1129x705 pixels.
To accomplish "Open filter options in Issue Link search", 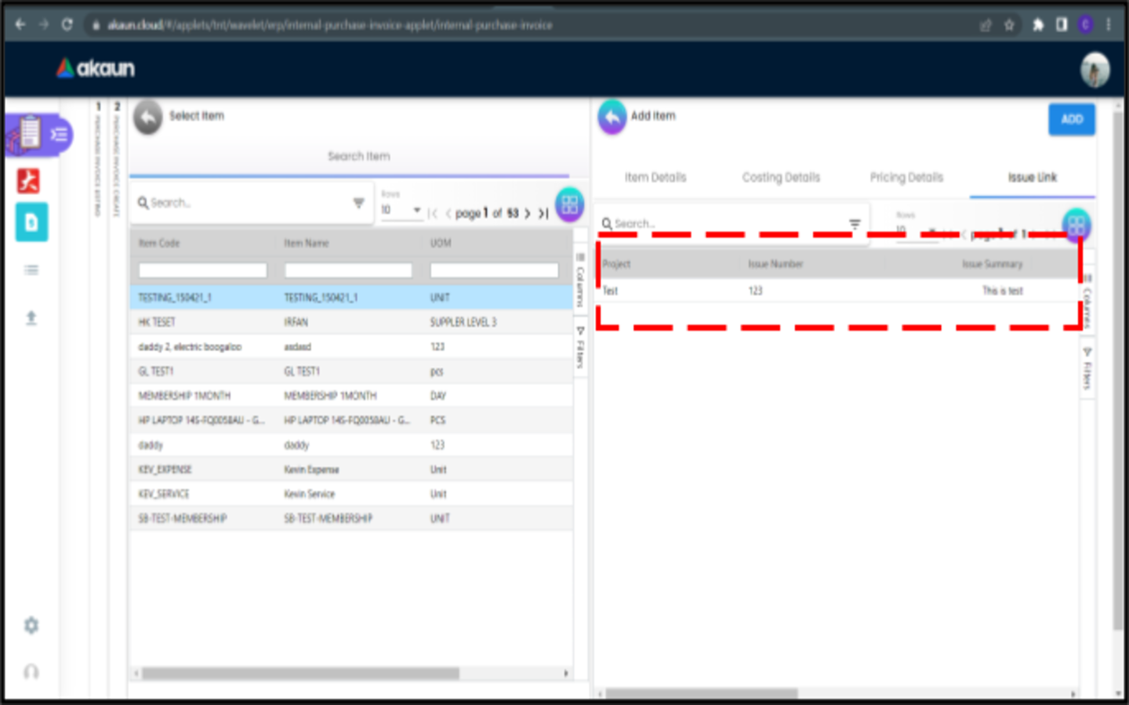I will (855, 224).
